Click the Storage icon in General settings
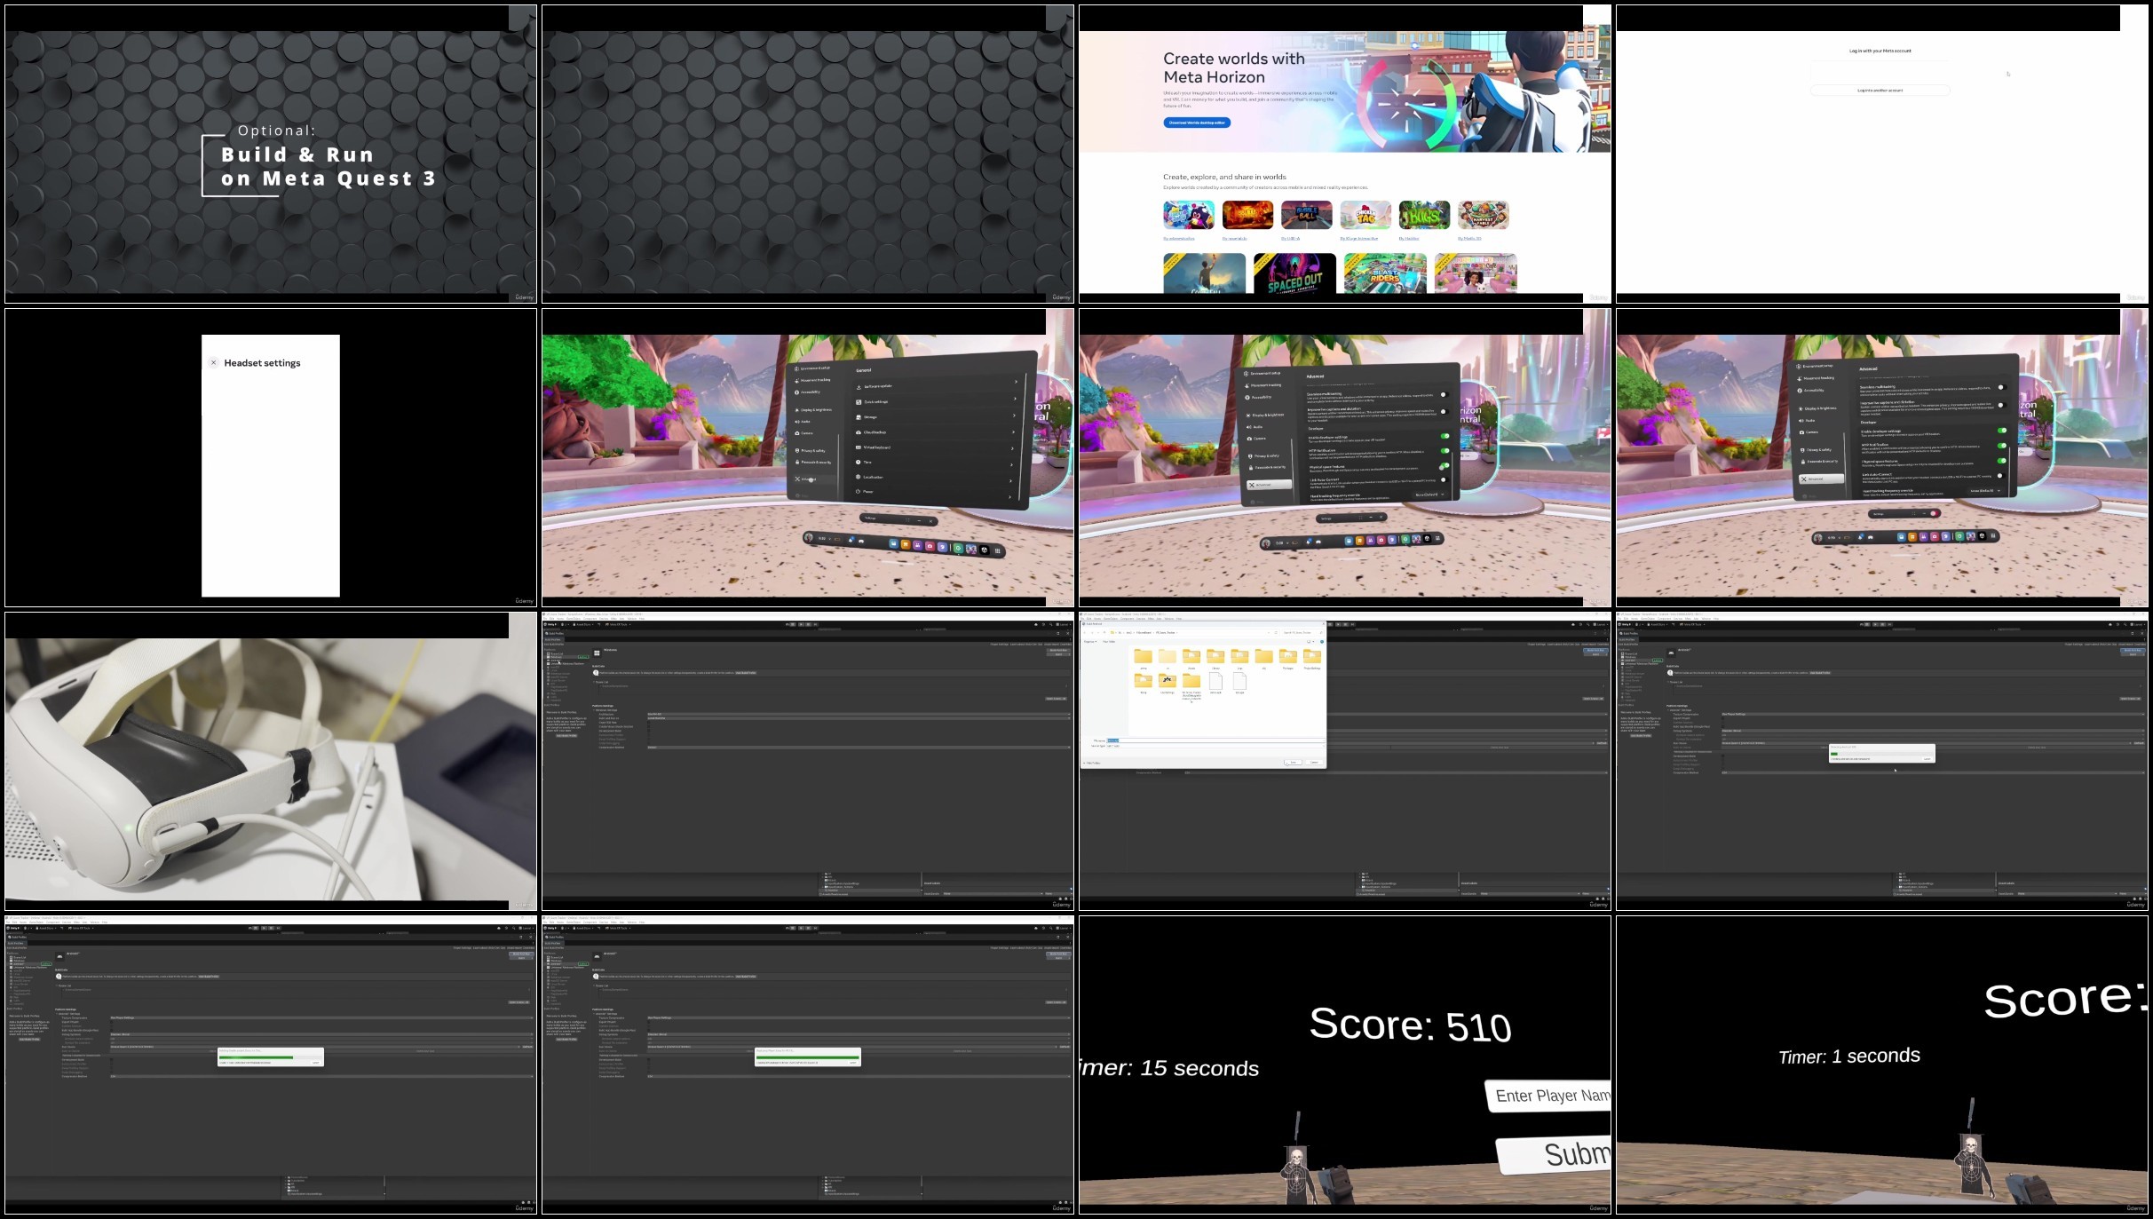The width and height of the screenshot is (2153, 1219). (x=859, y=417)
